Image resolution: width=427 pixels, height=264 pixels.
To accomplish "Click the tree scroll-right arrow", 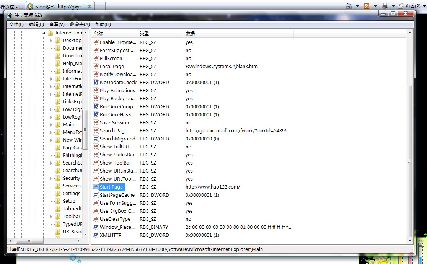I will (79, 241).
